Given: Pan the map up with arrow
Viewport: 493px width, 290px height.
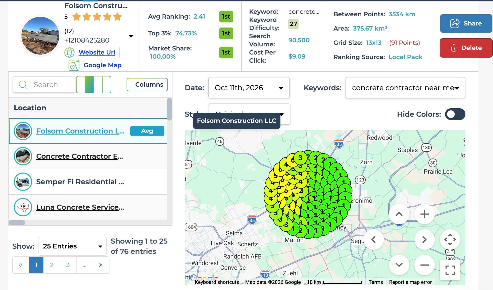Looking at the screenshot, I should click(399, 214).
